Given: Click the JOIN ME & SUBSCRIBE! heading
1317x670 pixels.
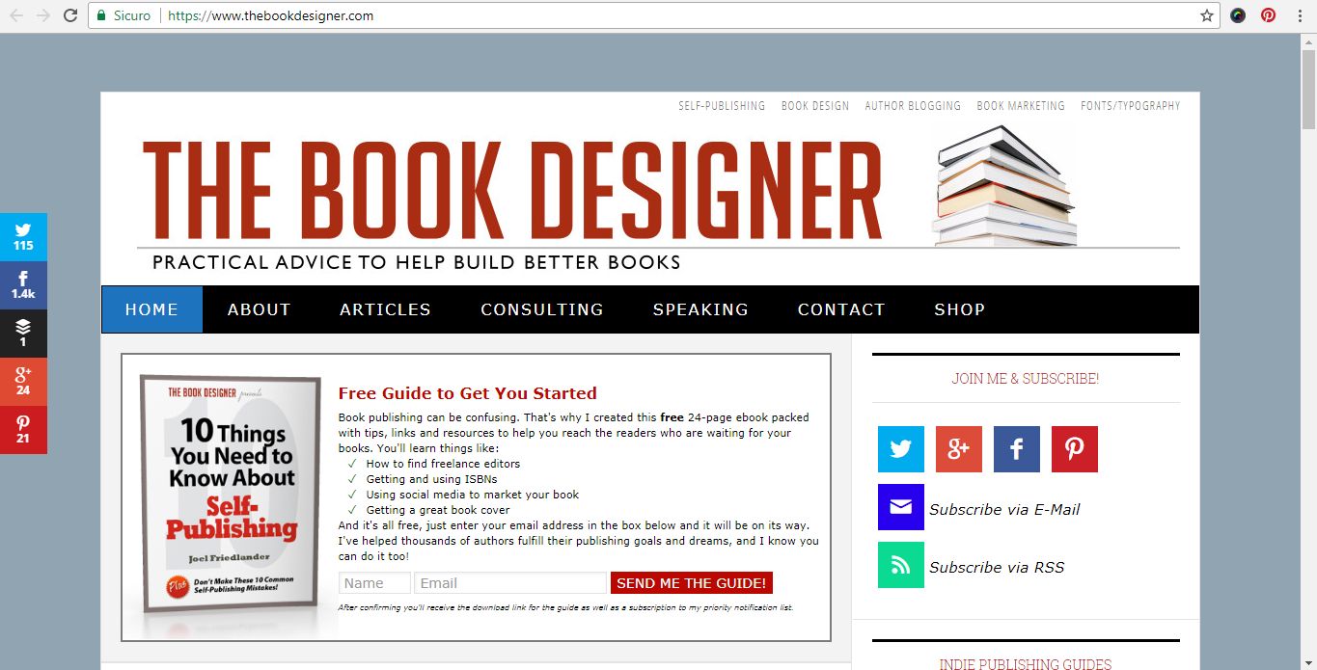Looking at the screenshot, I should click(1026, 379).
